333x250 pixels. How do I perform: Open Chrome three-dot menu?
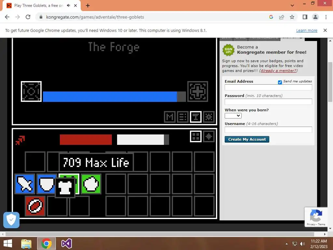click(x=326, y=17)
